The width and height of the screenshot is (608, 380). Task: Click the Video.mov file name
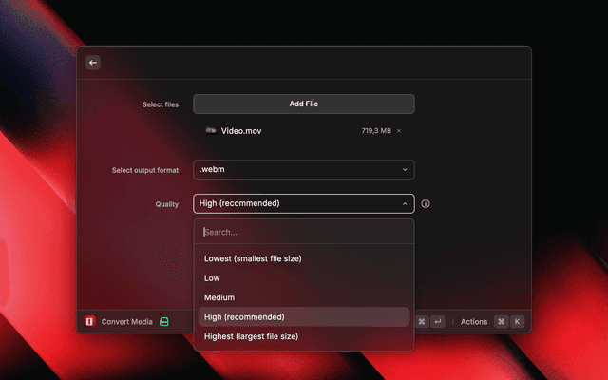tap(241, 131)
